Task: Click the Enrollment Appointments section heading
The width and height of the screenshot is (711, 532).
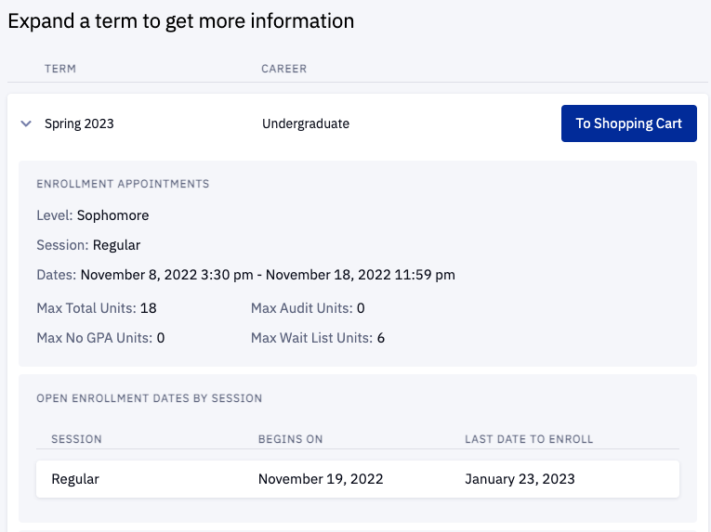Action: [x=123, y=184]
